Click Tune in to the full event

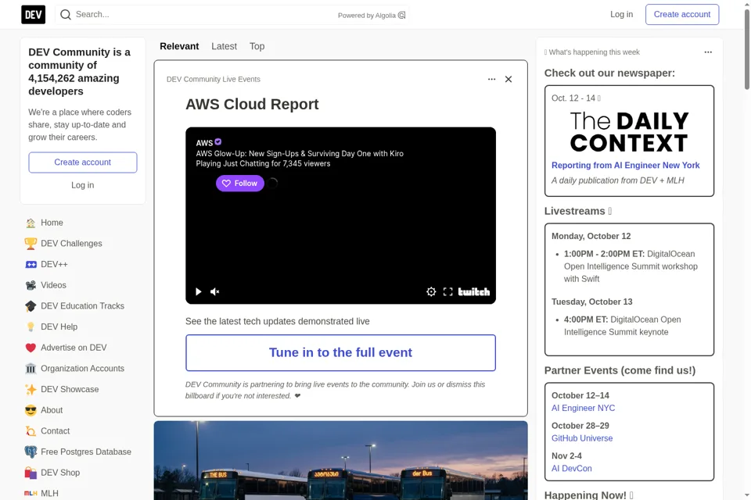point(340,352)
